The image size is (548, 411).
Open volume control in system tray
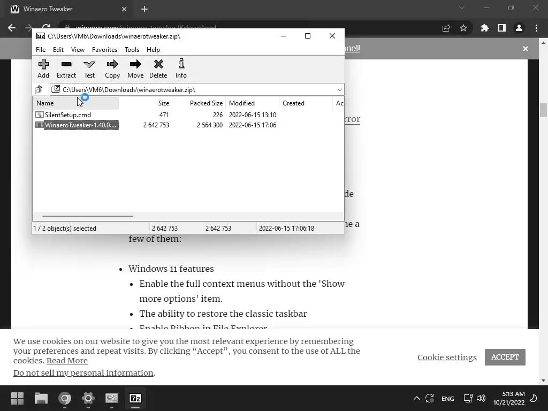point(481,398)
